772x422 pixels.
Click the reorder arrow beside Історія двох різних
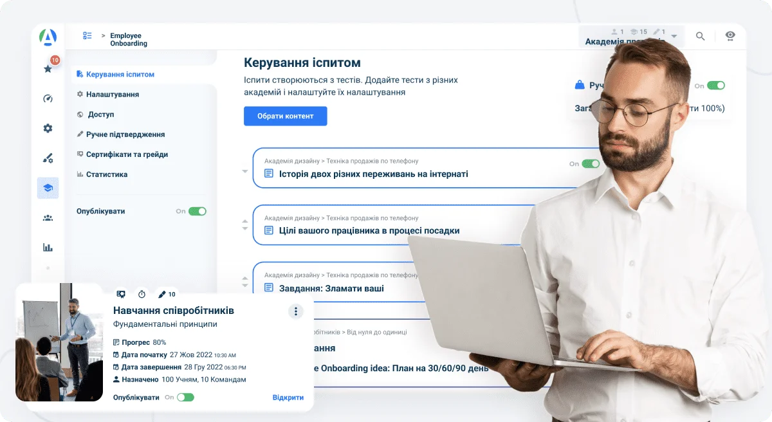pyautogui.click(x=244, y=172)
